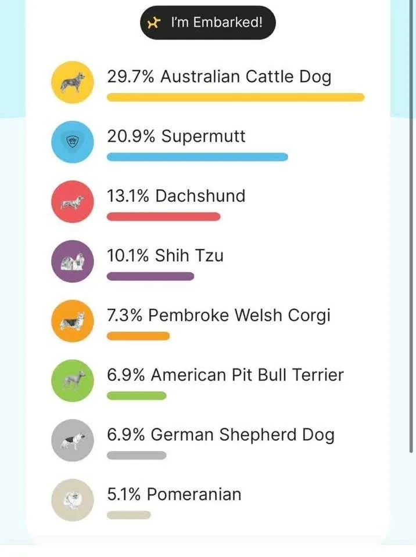Tap the yellow Australian Cattle Dog icon
Screen dimensions: 416x557
point(72,82)
